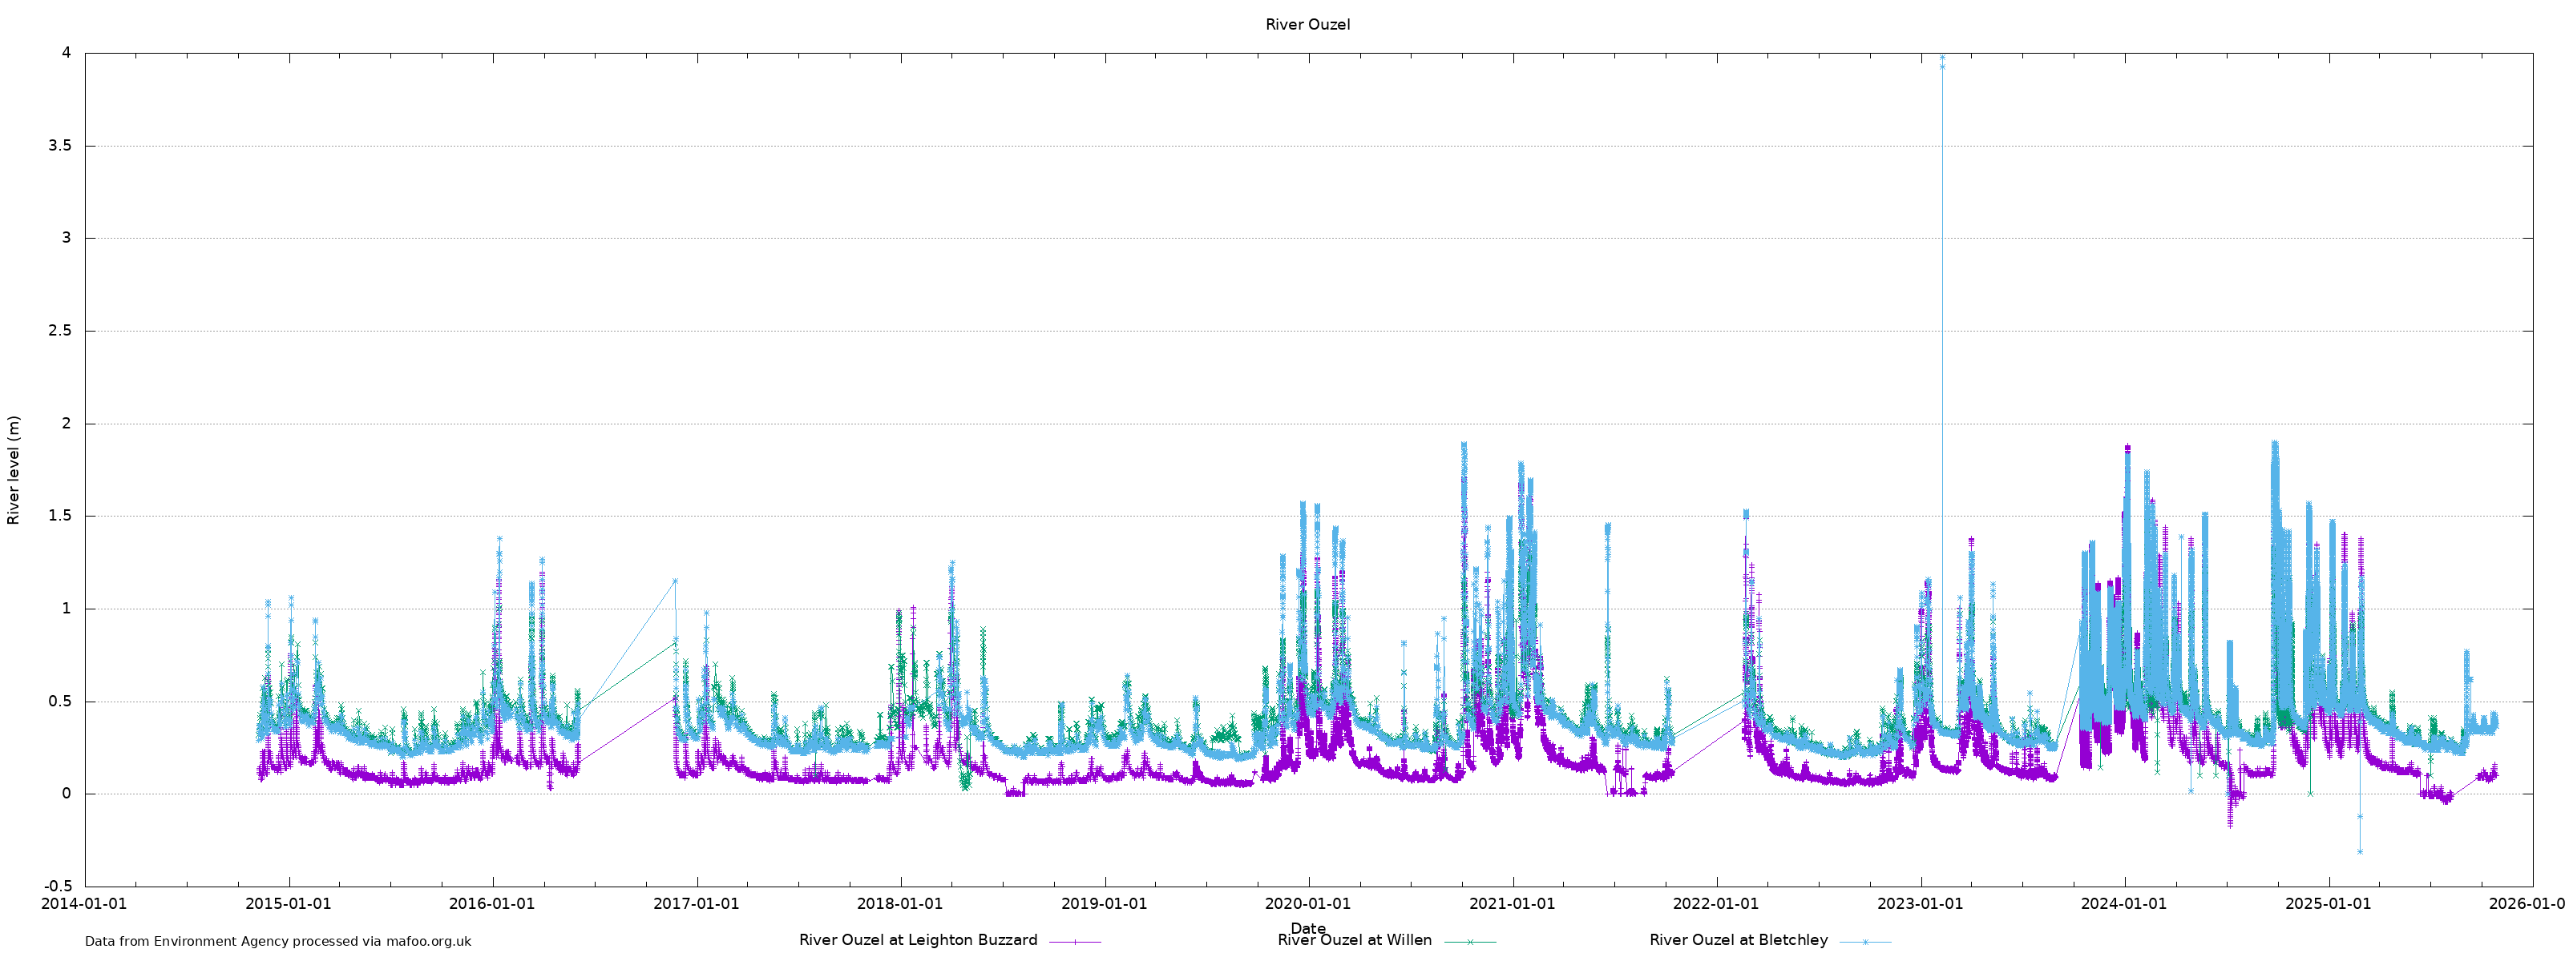Click the 2014-01-01 x-axis date label
This screenshot has height=961, width=2565.
point(85,904)
